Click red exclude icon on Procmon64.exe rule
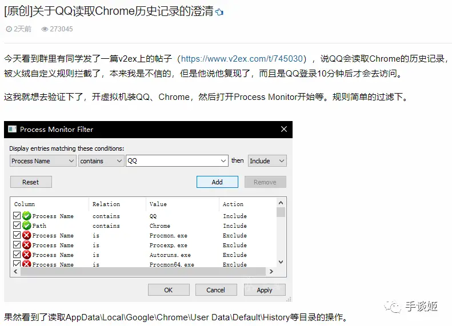 [26, 264]
